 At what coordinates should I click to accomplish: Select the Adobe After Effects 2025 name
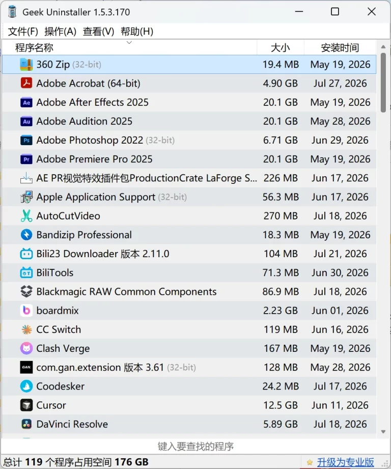pos(92,102)
